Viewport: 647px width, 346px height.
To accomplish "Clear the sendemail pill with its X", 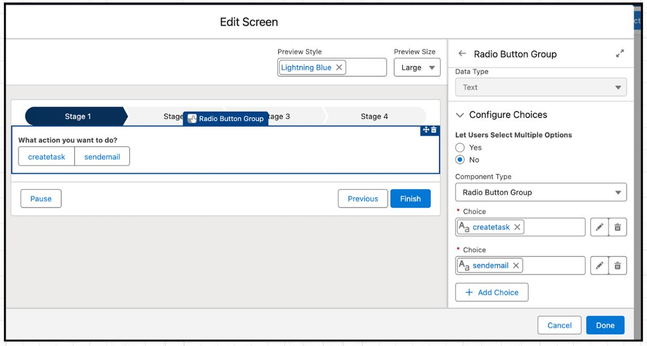I will coord(516,266).
